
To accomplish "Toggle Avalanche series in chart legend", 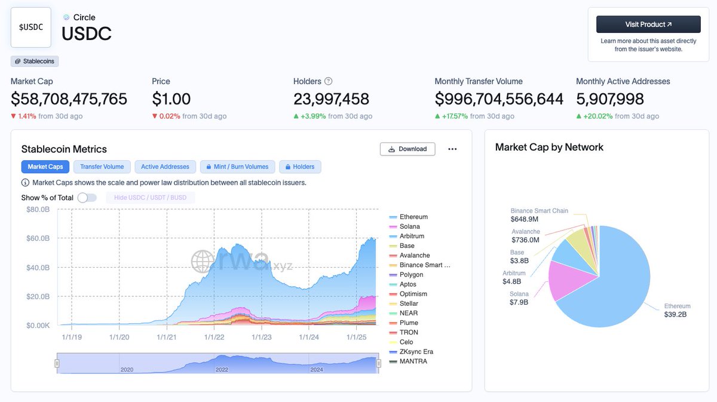I will tap(410, 255).
